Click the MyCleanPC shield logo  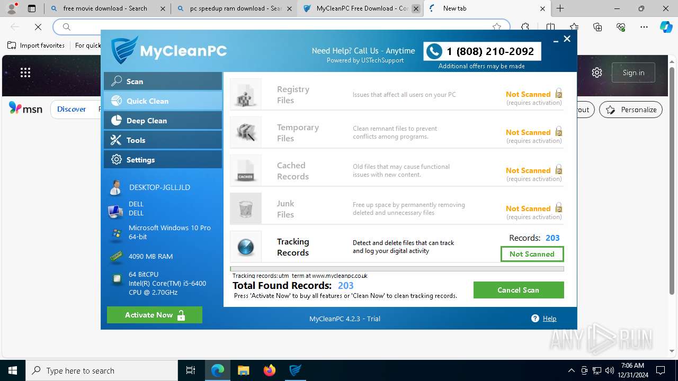124,50
